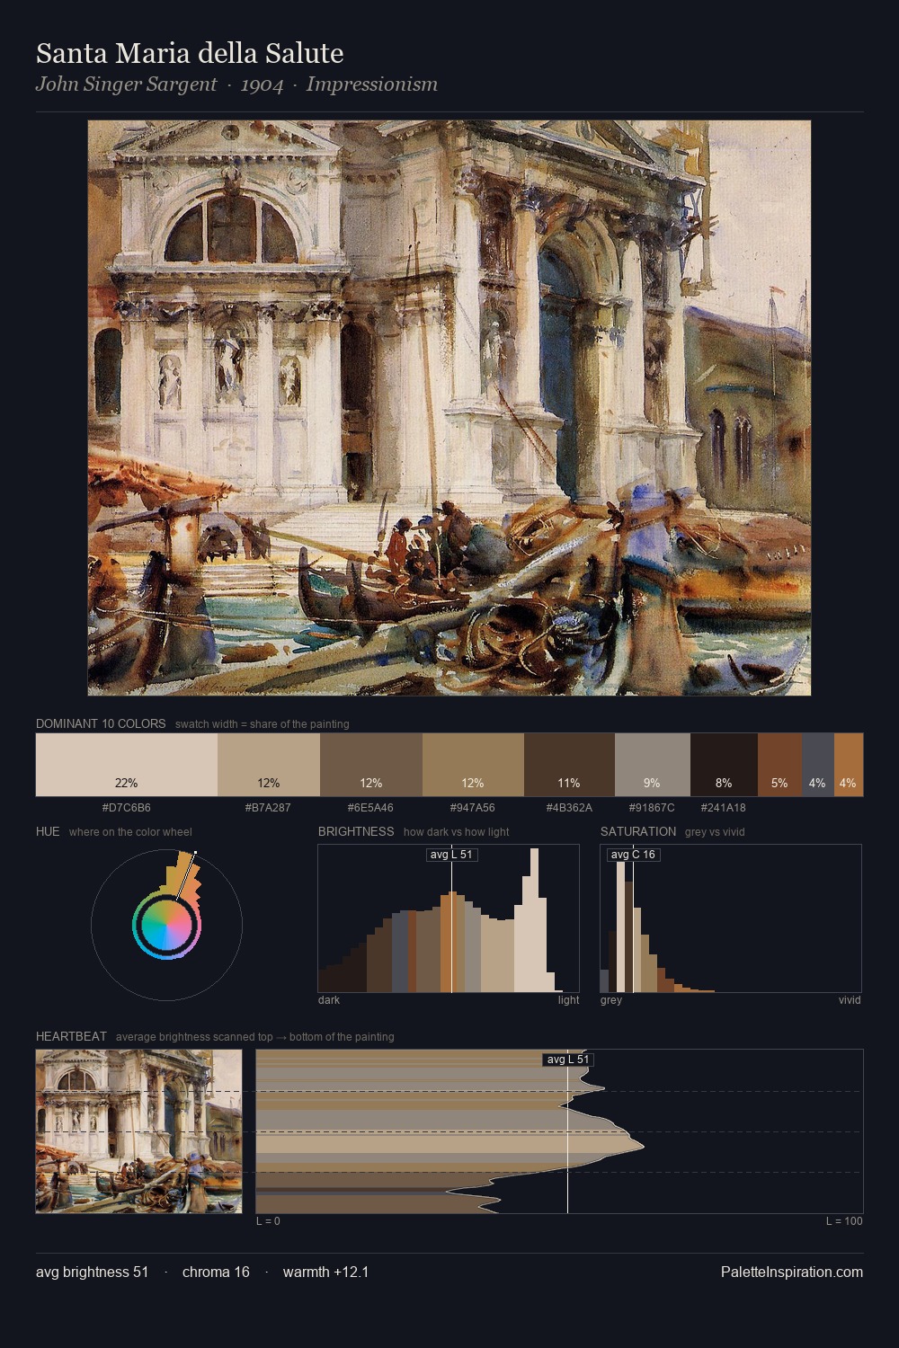Click the hex code '#6E5A46'
Viewport: 899px width, 1348px height.
tap(370, 807)
